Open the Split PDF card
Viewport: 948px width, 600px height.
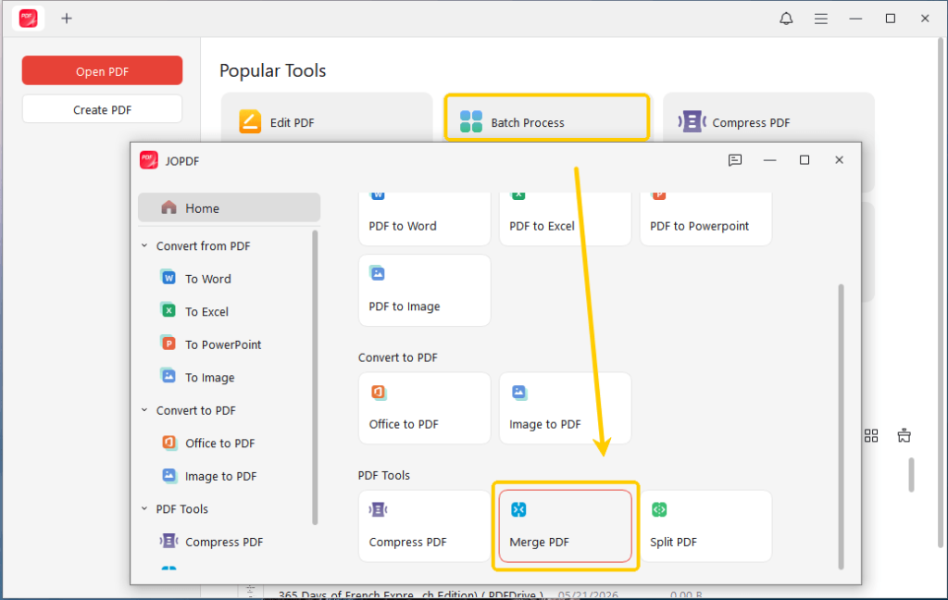pyautogui.click(x=705, y=526)
